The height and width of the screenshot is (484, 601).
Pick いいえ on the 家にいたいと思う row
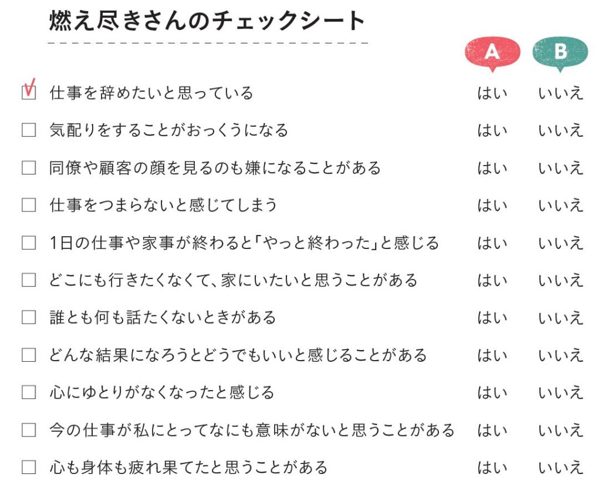561,280
